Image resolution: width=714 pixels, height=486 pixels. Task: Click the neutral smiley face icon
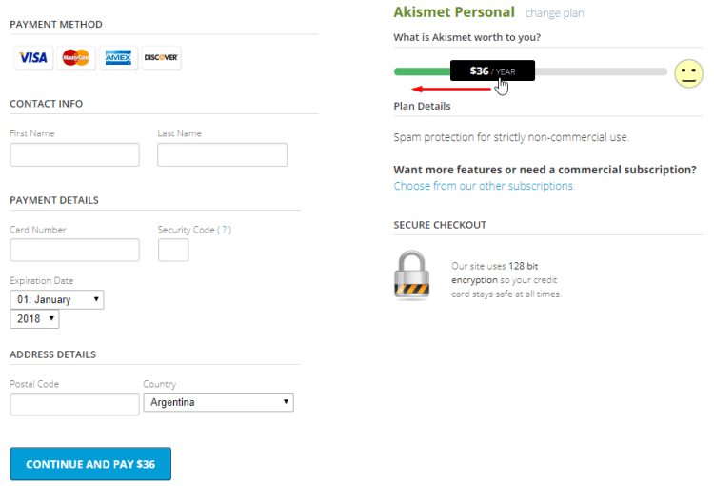click(x=688, y=73)
